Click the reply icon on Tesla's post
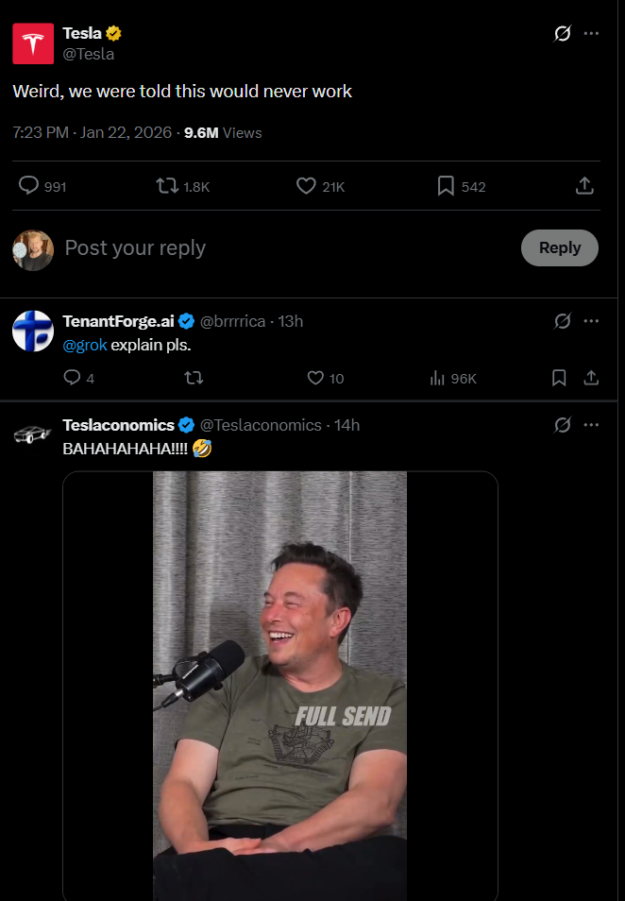The width and height of the screenshot is (625, 901). pyautogui.click(x=29, y=186)
